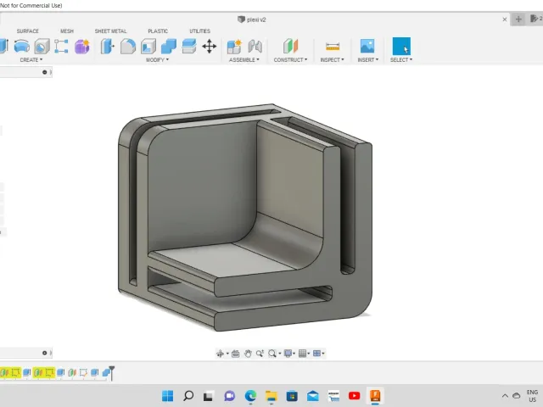
Task: Select the Combine feature in the timeline
Action: (x=107, y=373)
